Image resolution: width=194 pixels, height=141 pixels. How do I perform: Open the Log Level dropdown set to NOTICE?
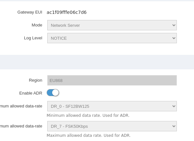pyautogui.click(x=112, y=38)
